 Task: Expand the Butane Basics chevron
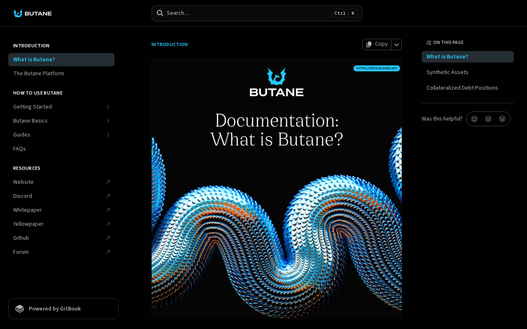[x=108, y=121]
